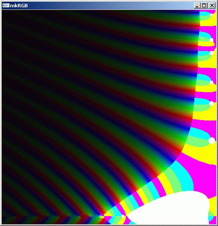Click the magenta region between cyan band and right edge above blob
The height and width of the screenshot is (226, 218).
(205, 180)
